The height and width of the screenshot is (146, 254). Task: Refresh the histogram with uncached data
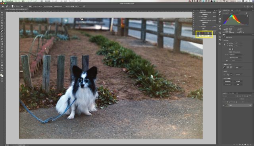[x=246, y=13]
